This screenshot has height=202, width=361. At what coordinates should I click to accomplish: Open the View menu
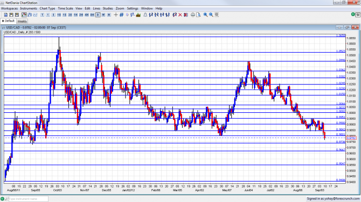pyautogui.click(x=79, y=9)
